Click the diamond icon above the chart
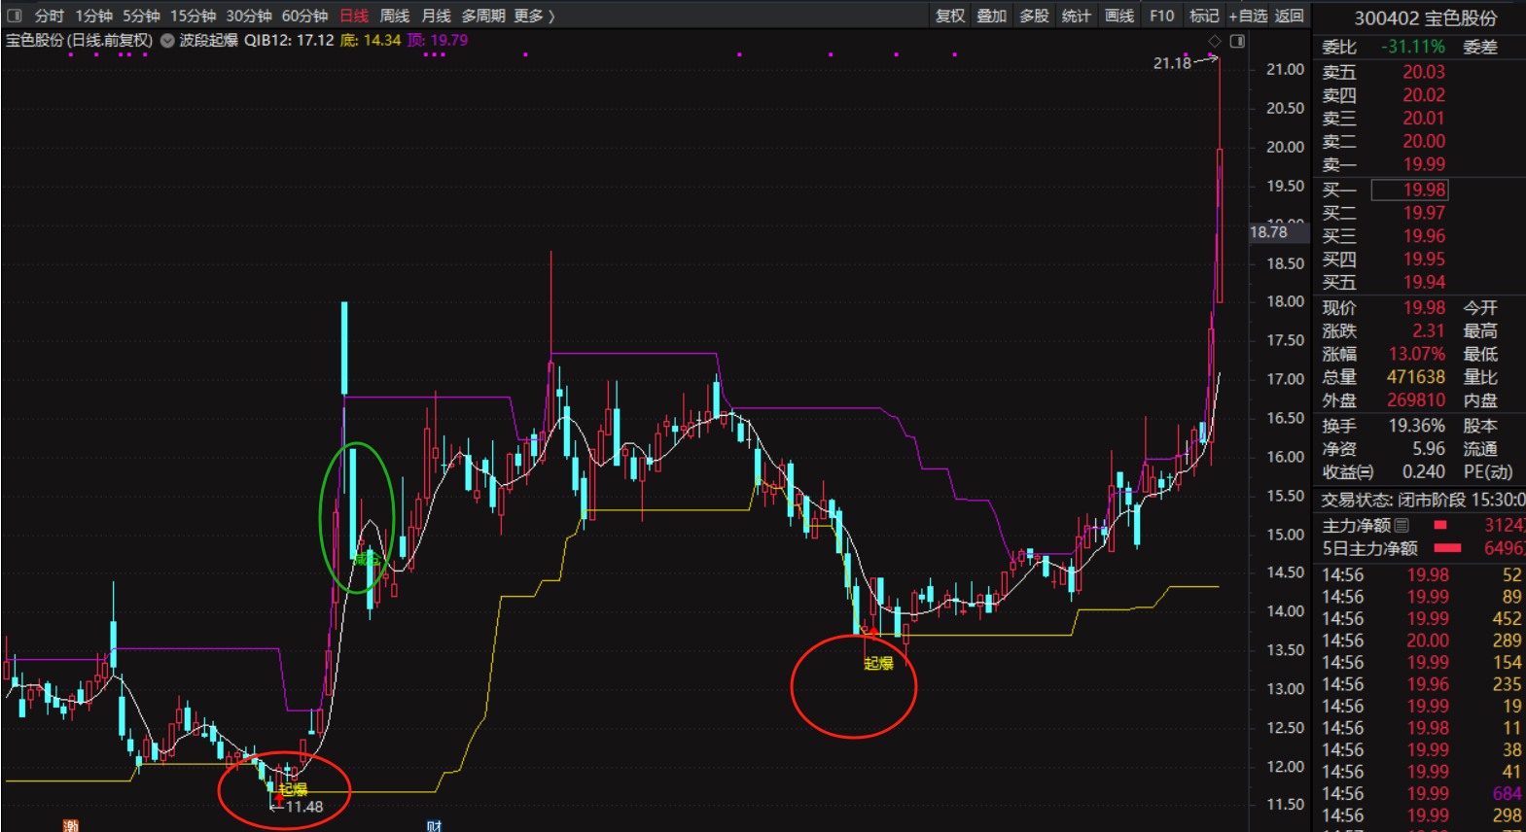 tap(1214, 41)
